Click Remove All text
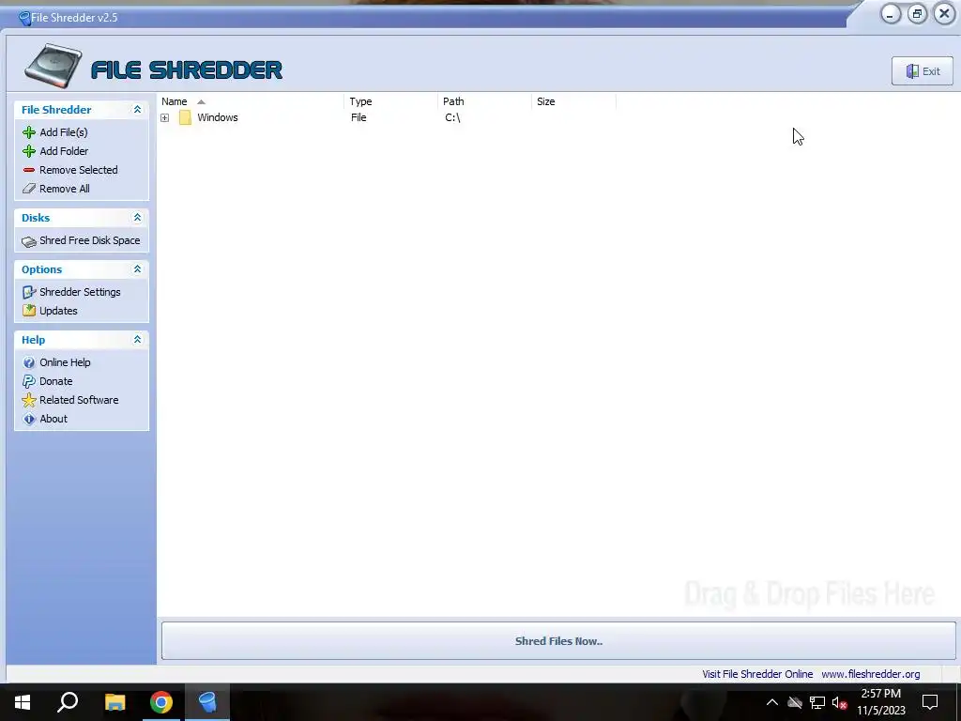 click(x=65, y=189)
